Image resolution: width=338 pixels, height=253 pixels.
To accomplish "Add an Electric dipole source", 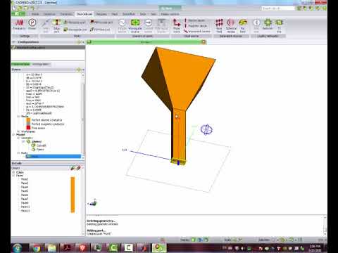I will pos(194,20).
